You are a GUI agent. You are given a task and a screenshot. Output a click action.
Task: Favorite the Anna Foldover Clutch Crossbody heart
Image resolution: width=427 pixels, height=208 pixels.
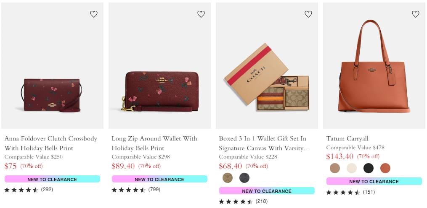pyautogui.click(x=94, y=14)
